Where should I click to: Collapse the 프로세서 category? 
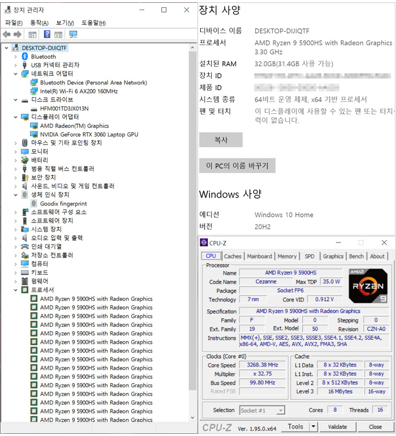click(x=16, y=290)
